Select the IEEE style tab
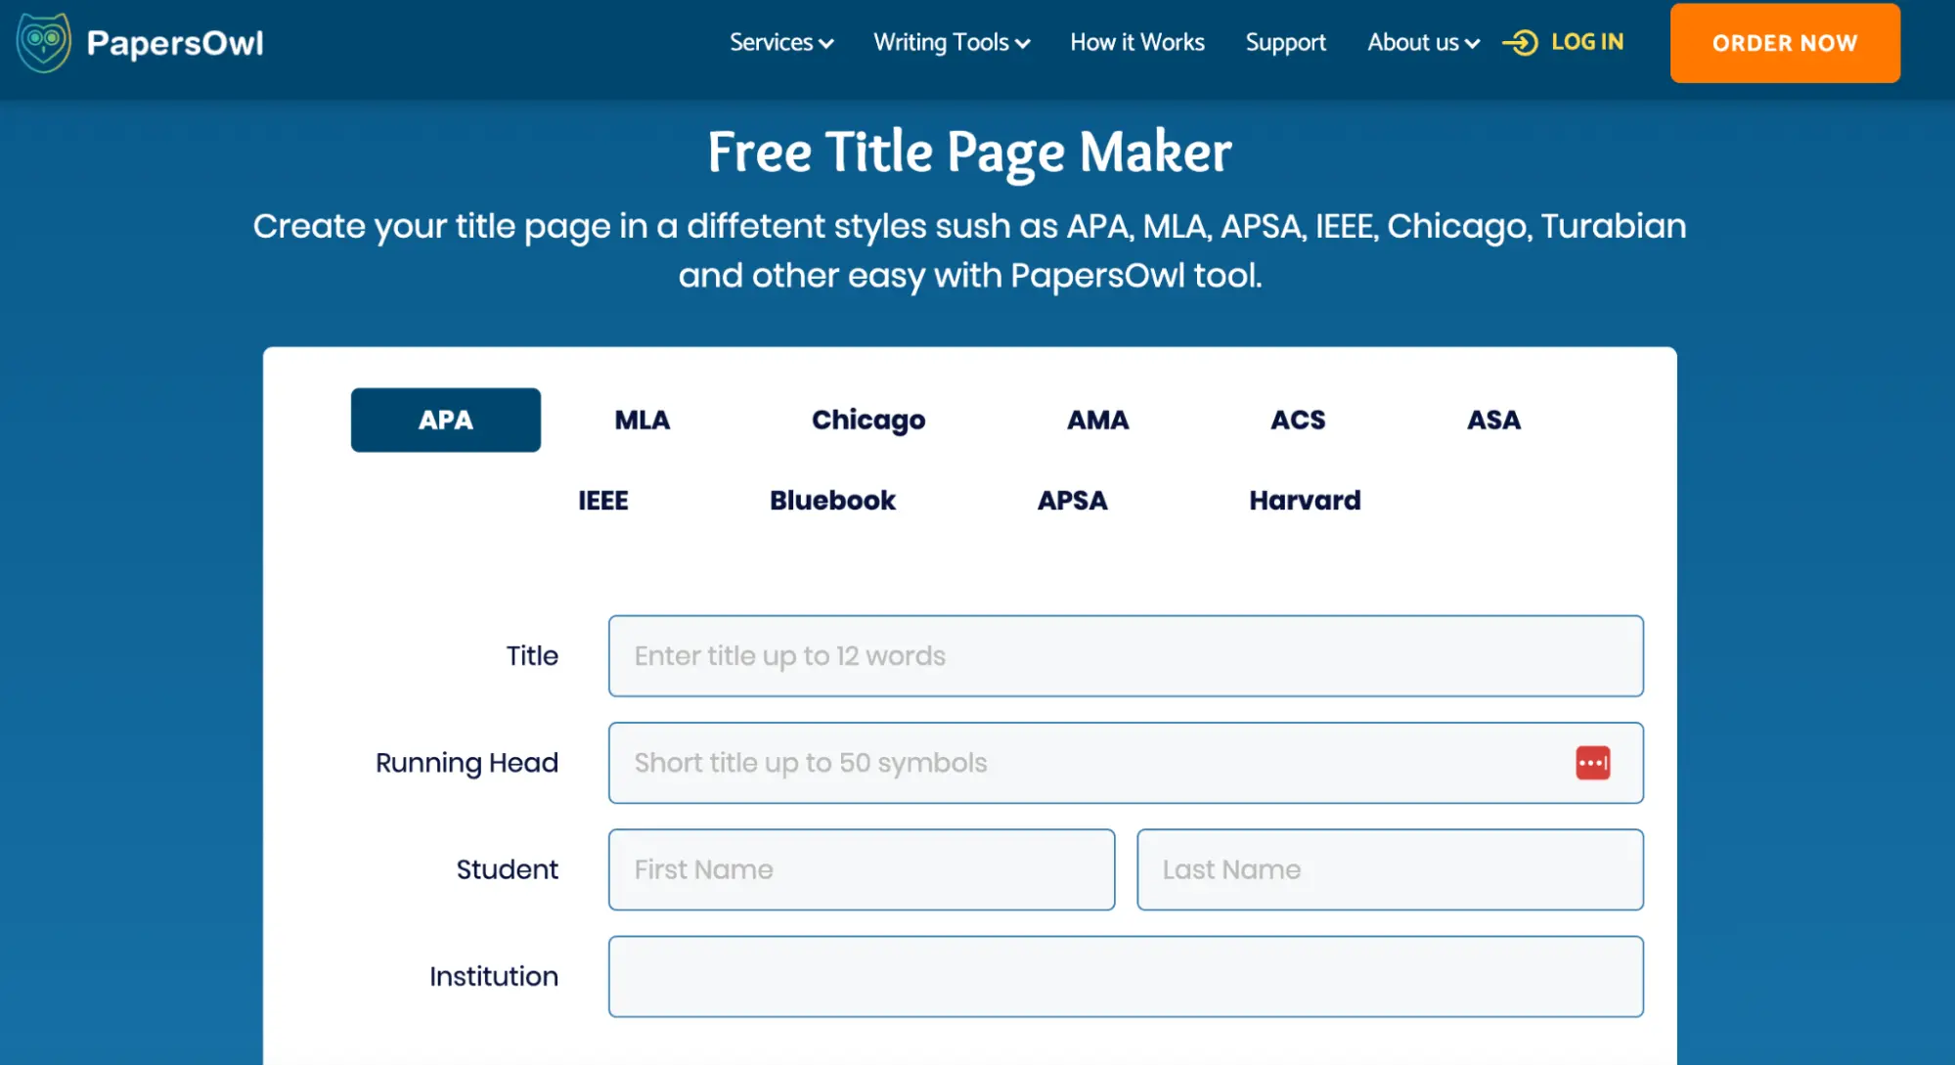1955x1066 pixels. pyautogui.click(x=603, y=500)
